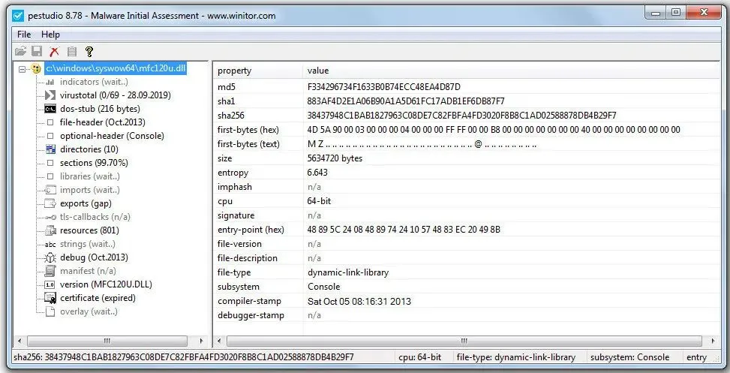Click the save floppy disk toolbar icon
This screenshot has width=730, height=373.
37,51
